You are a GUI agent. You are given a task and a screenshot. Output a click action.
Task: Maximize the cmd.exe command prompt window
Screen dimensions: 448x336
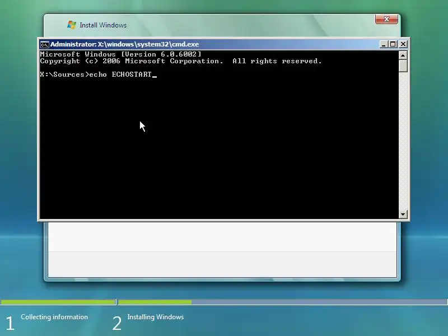tap(393, 44)
